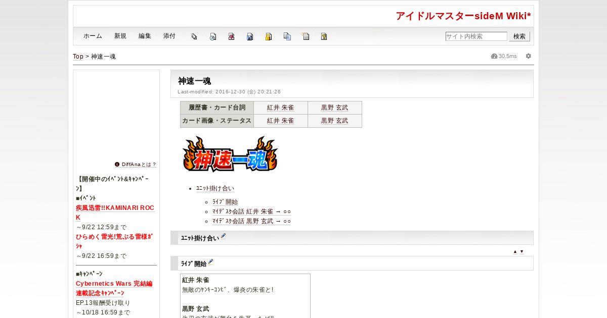Jump to マイデスク会話 黒野 玄武 → ○○ entry
This screenshot has width=607, height=318.
pyautogui.click(x=251, y=221)
